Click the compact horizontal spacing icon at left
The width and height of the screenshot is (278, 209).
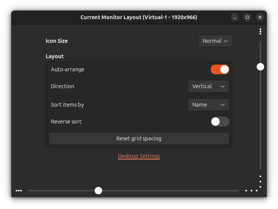tap(19, 191)
